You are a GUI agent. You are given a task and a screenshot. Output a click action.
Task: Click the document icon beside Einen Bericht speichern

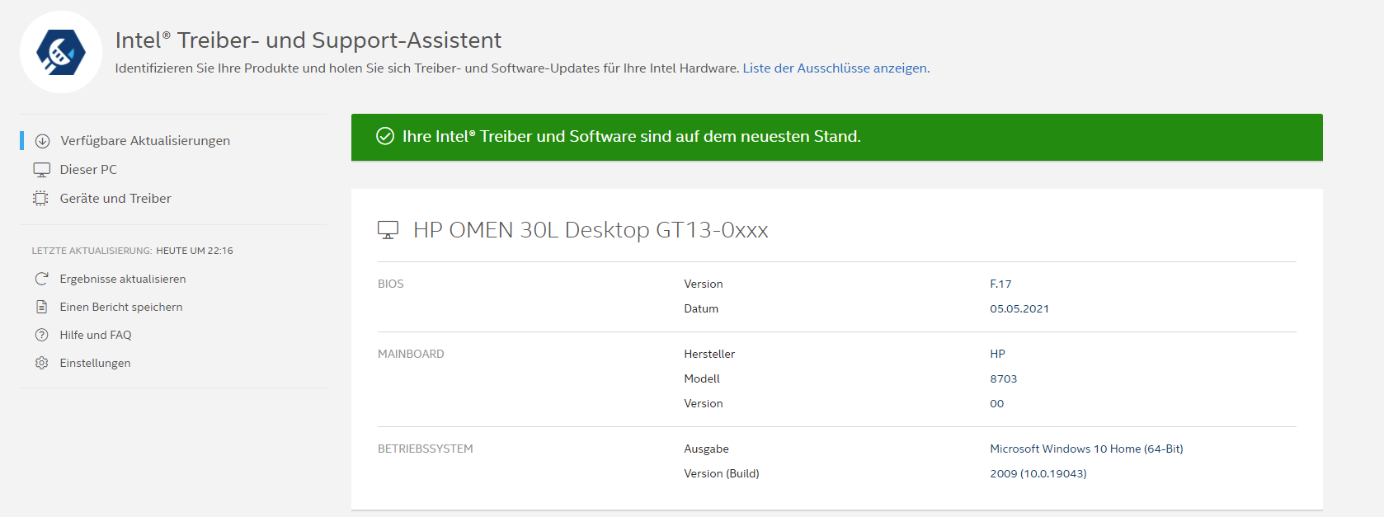pos(41,307)
